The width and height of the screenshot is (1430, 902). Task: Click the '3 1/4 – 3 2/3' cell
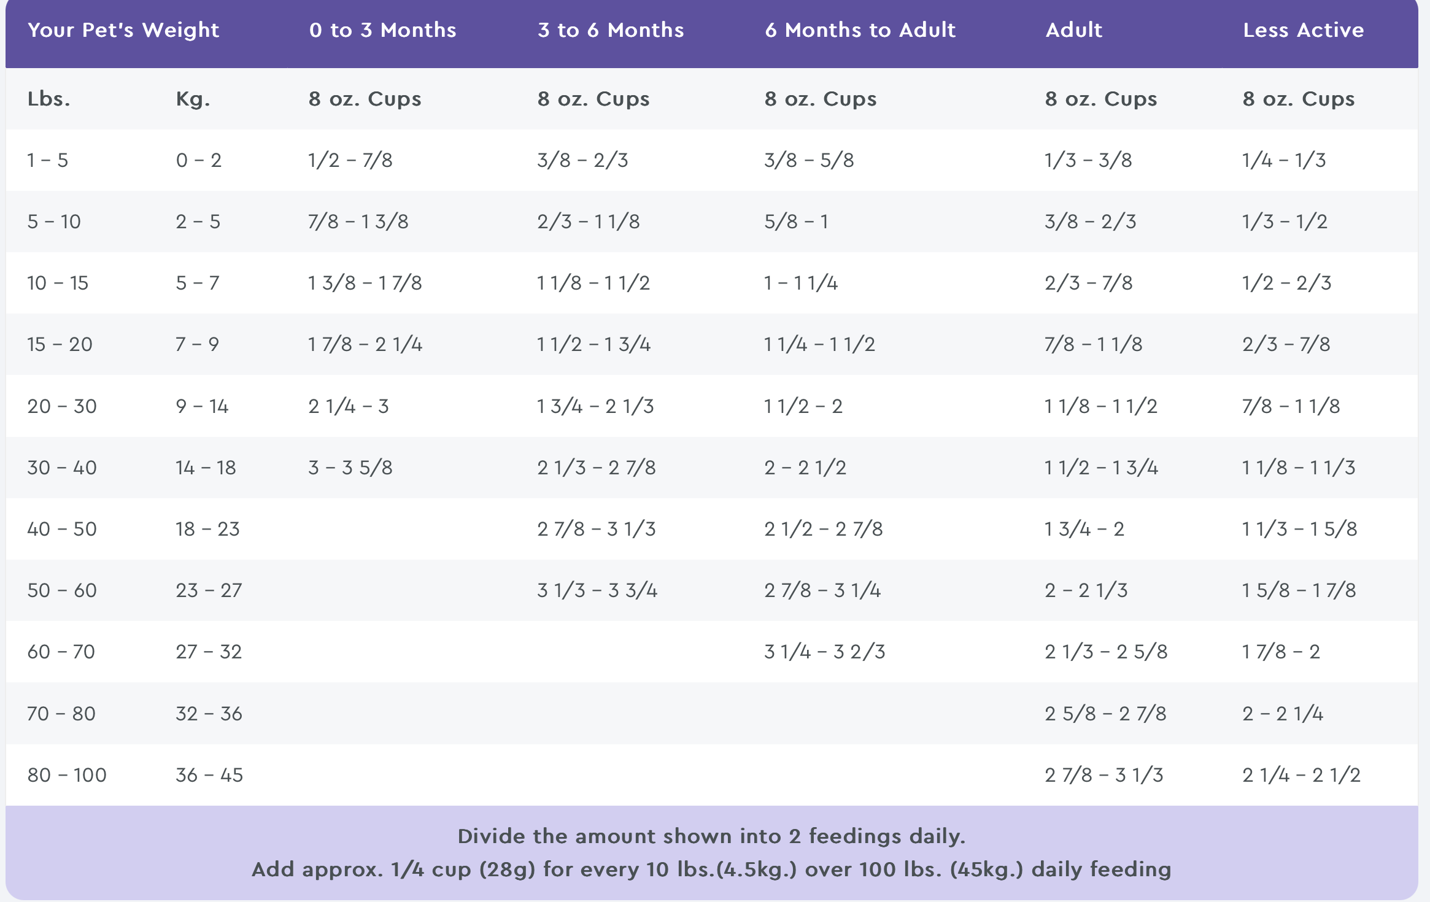coord(825,652)
